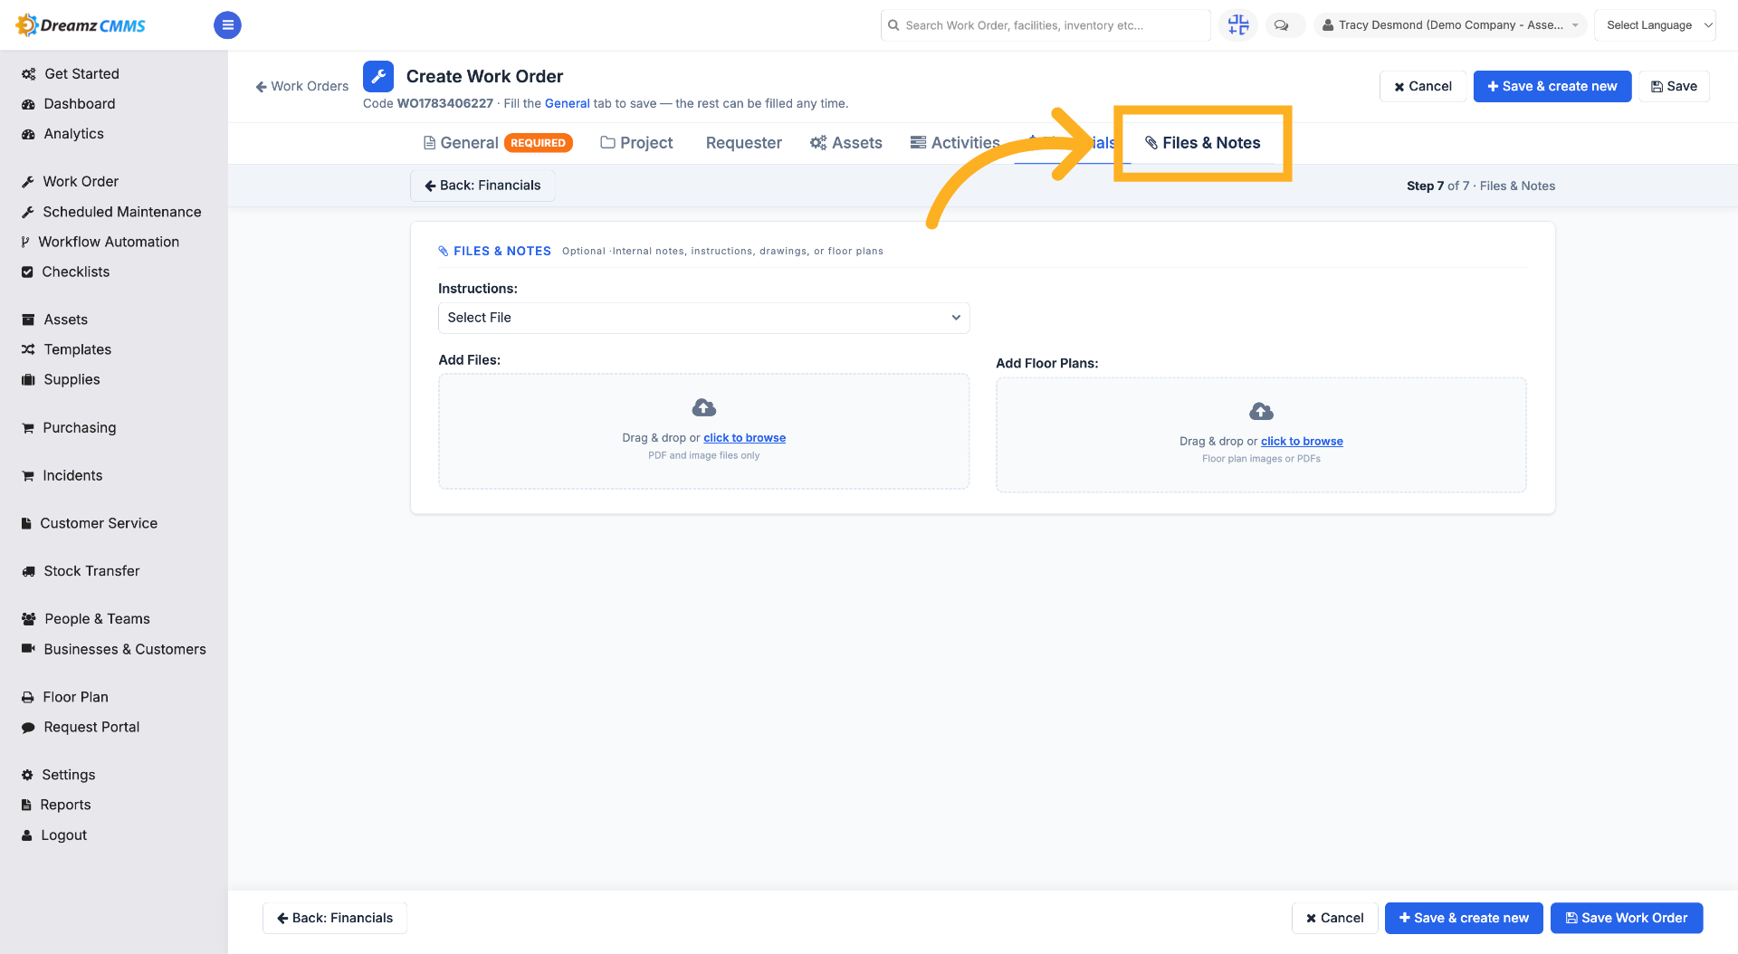
Task: Select the Files & Notes tab
Action: point(1202,143)
